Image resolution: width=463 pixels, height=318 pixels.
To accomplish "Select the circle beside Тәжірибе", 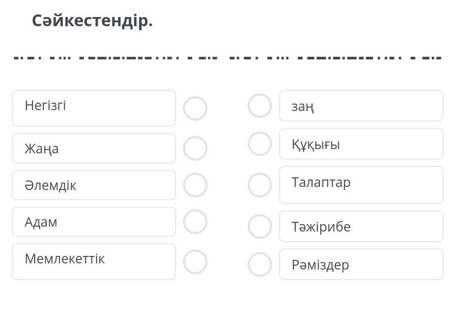I will pos(260,226).
